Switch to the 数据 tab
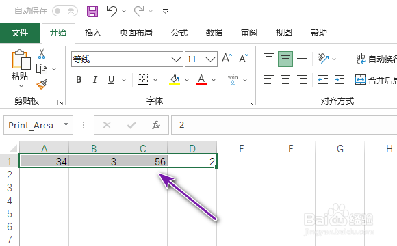The height and width of the screenshot is (246, 397). [214, 33]
